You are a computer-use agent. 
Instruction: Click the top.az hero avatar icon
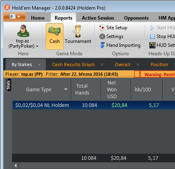tap(23, 31)
